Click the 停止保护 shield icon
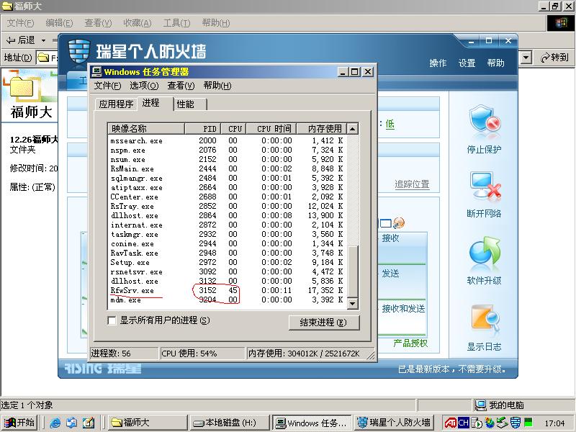 (484, 122)
